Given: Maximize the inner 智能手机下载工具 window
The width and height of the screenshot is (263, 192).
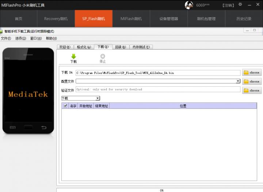Looking at the screenshot, I should click(x=255, y=30).
